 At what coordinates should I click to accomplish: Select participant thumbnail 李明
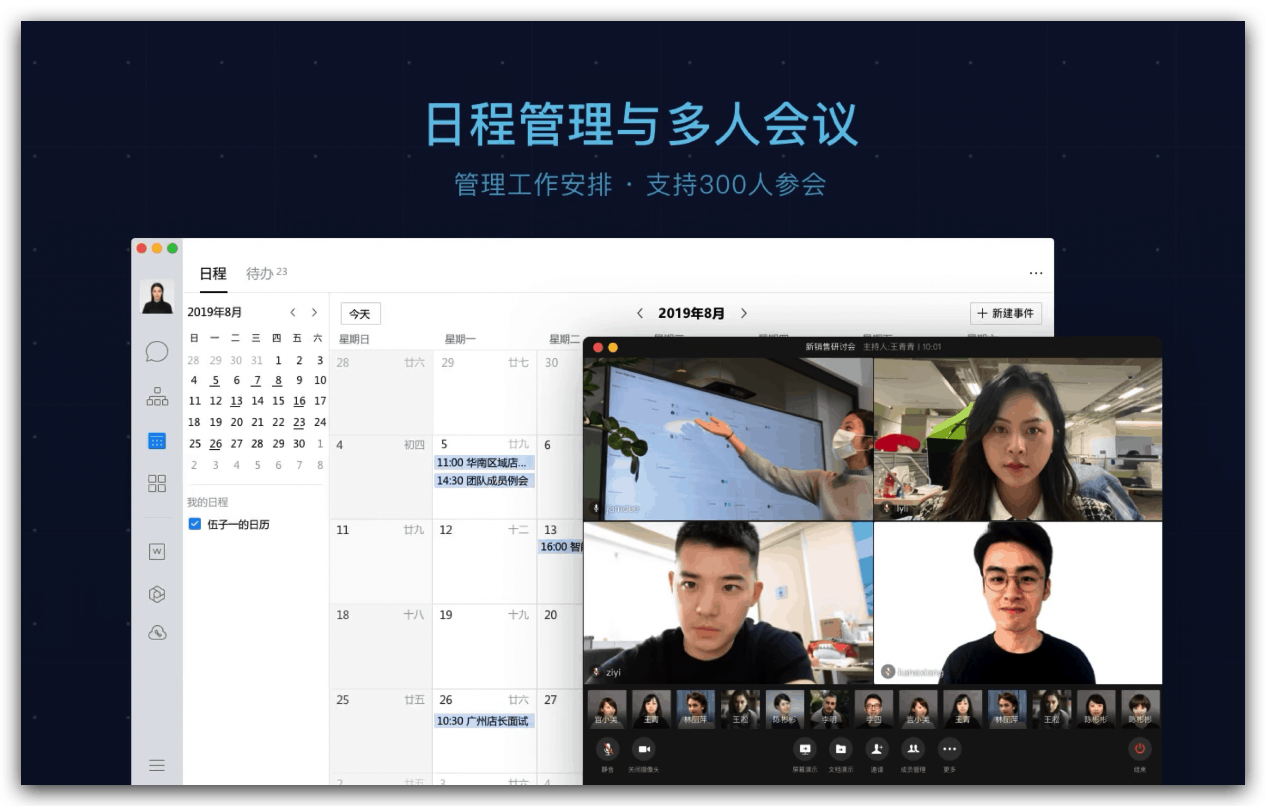pos(829,709)
